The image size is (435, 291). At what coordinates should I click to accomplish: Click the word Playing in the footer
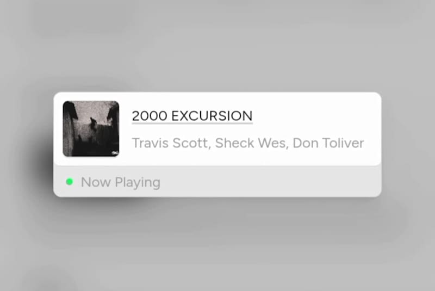click(x=138, y=183)
